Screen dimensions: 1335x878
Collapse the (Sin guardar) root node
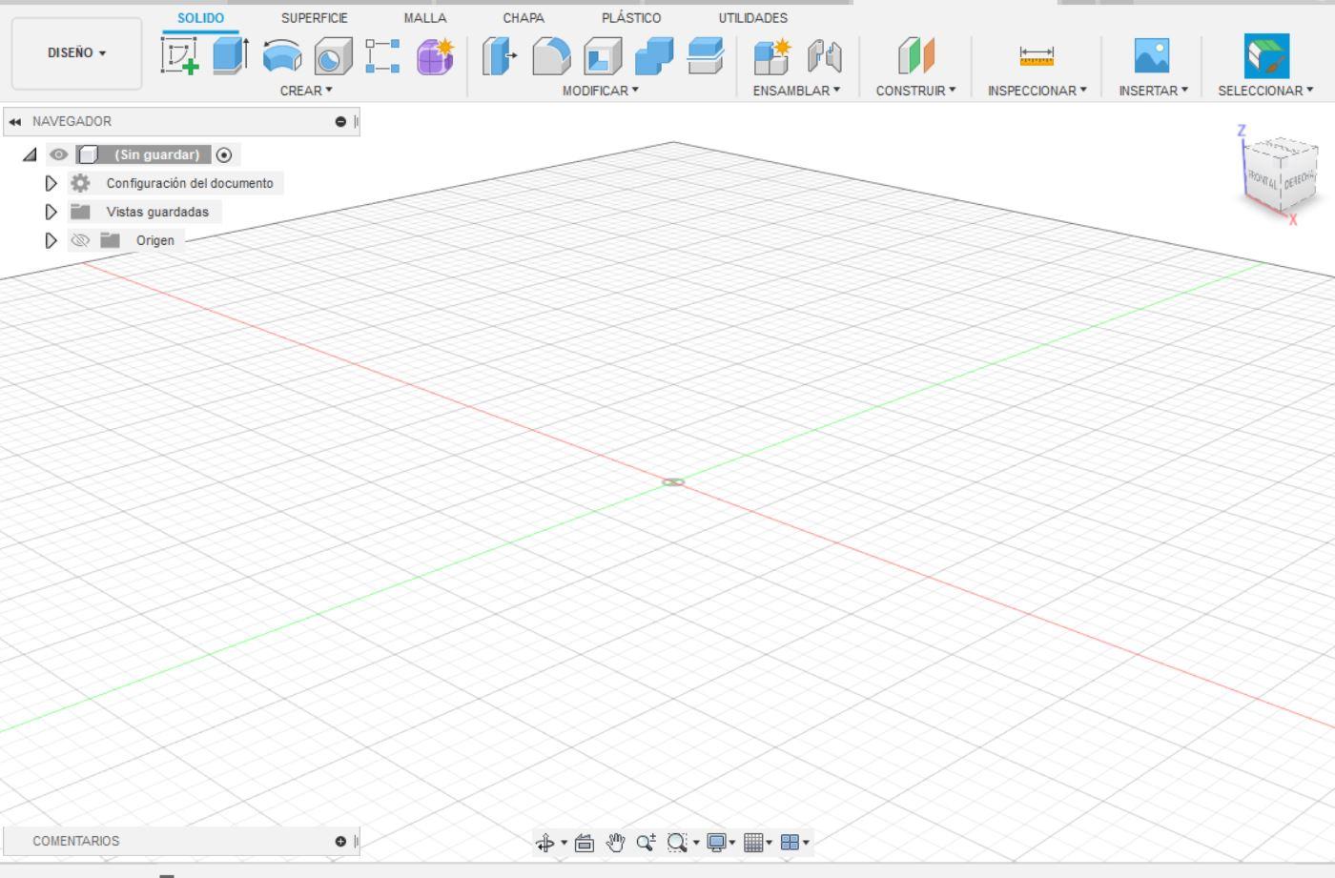pyautogui.click(x=31, y=154)
